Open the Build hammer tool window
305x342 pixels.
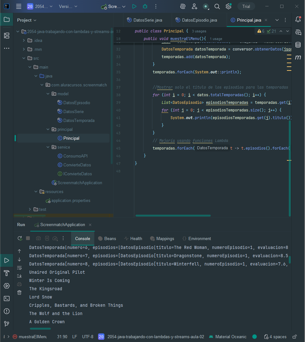7,273
